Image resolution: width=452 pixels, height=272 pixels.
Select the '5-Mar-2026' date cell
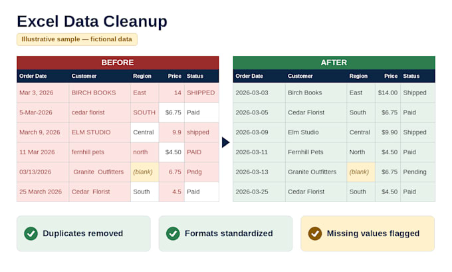pos(43,112)
